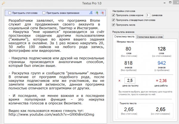Click the first paragraph starting 'Разработчики заявляют'
Viewport: 179px width, 124px height.
pyautogui.click(x=54, y=24)
